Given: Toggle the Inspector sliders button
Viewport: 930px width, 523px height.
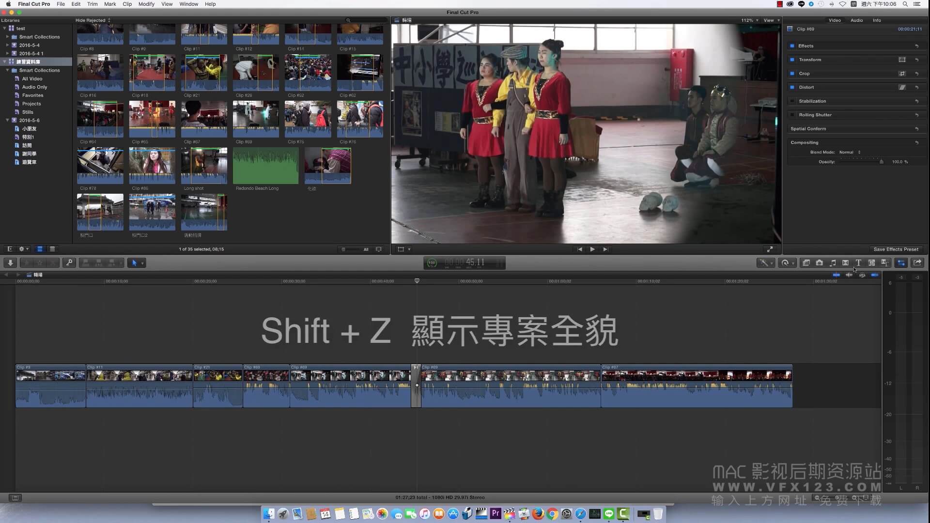Looking at the screenshot, I should (x=901, y=263).
